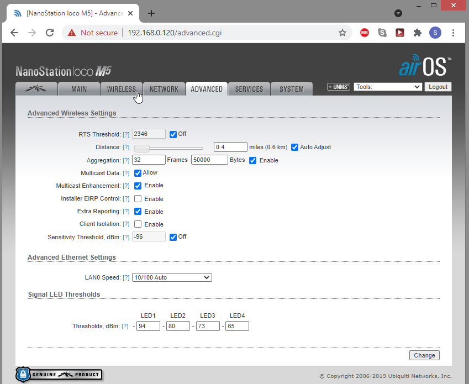Open the Skype extension icon
Screen dimensions: 469x384
[382, 33]
